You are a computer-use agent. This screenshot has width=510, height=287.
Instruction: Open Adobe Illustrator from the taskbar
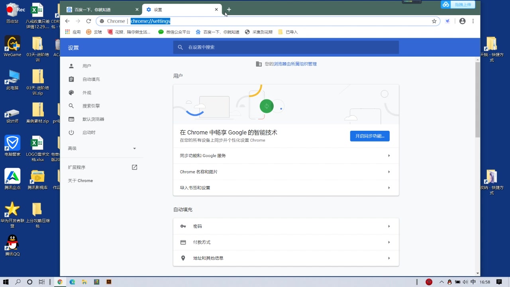pos(109,282)
